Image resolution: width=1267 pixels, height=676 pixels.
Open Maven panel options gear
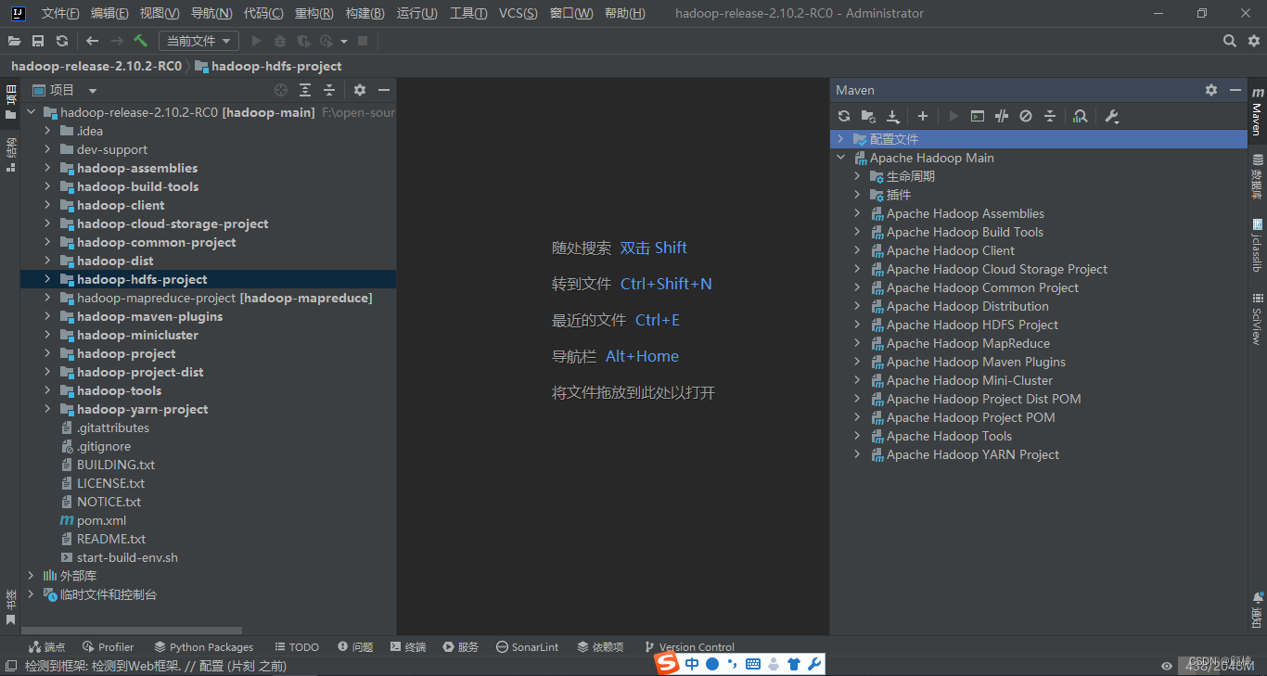point(1211,90)
